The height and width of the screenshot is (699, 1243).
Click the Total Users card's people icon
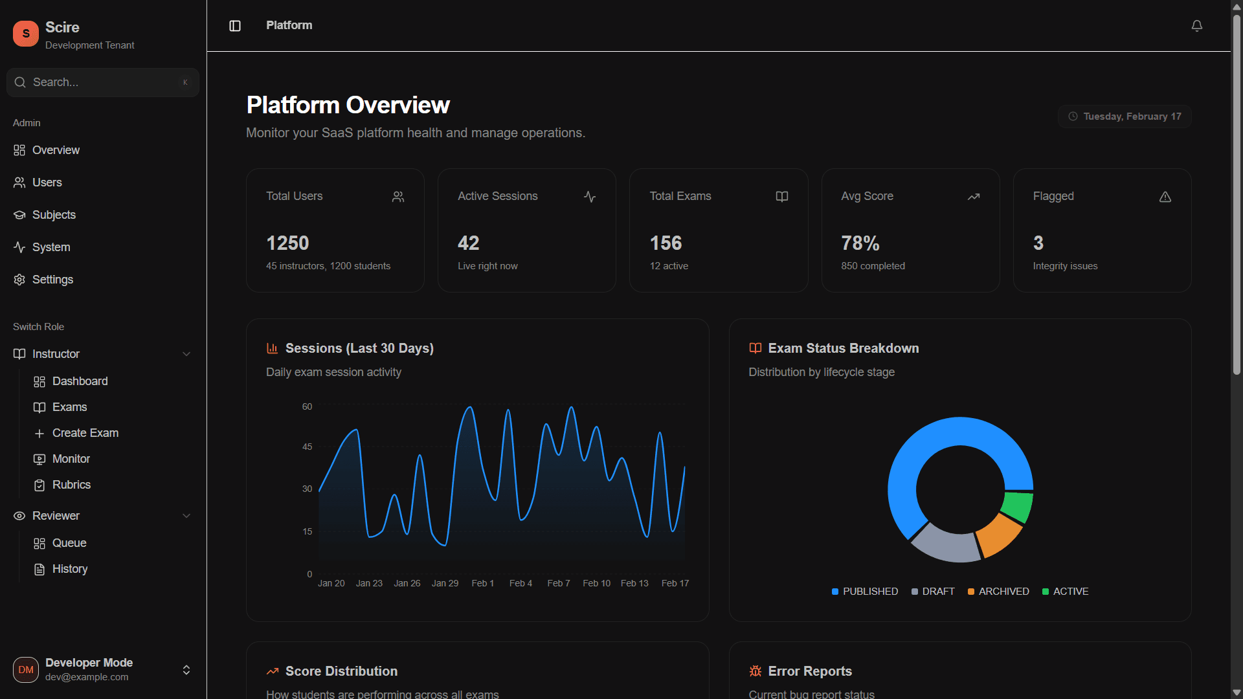click(x=398, y=196)
